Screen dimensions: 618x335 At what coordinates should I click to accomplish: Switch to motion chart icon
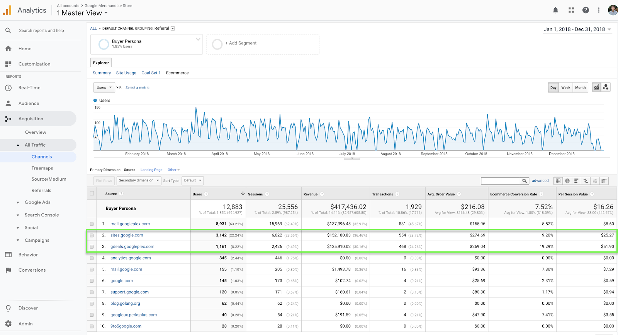[x=606, y=87]
